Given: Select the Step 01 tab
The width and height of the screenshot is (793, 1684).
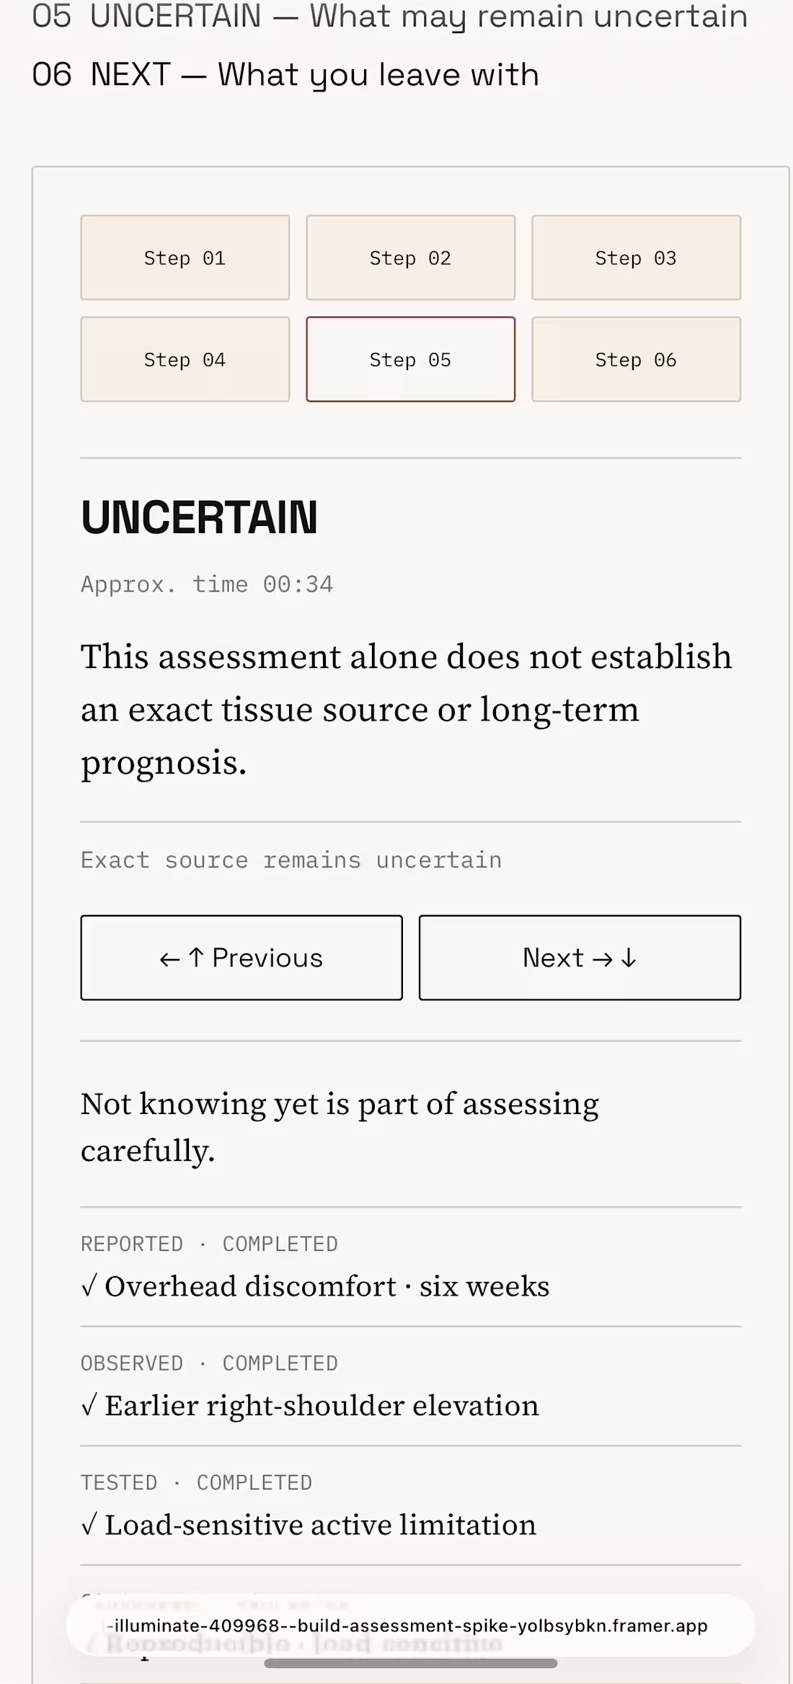Looking at the screenshot, I should click(x=185, y=257).
